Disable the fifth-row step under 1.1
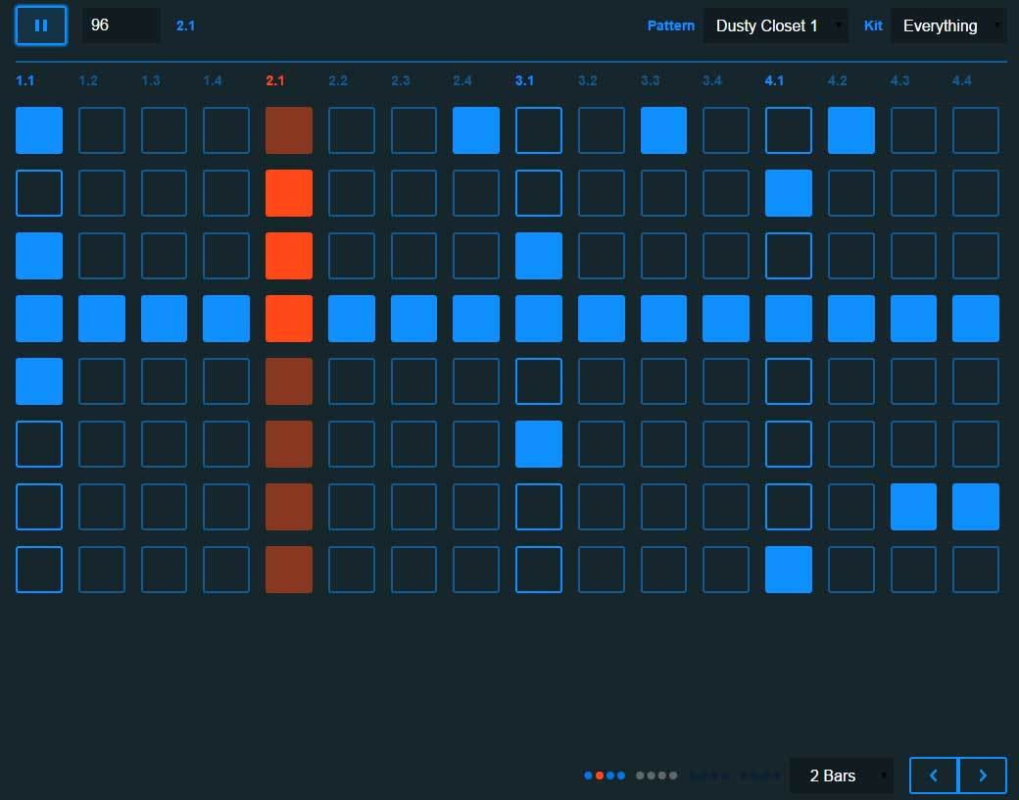Screen dimensions: 1019x800 click(39, 381)
